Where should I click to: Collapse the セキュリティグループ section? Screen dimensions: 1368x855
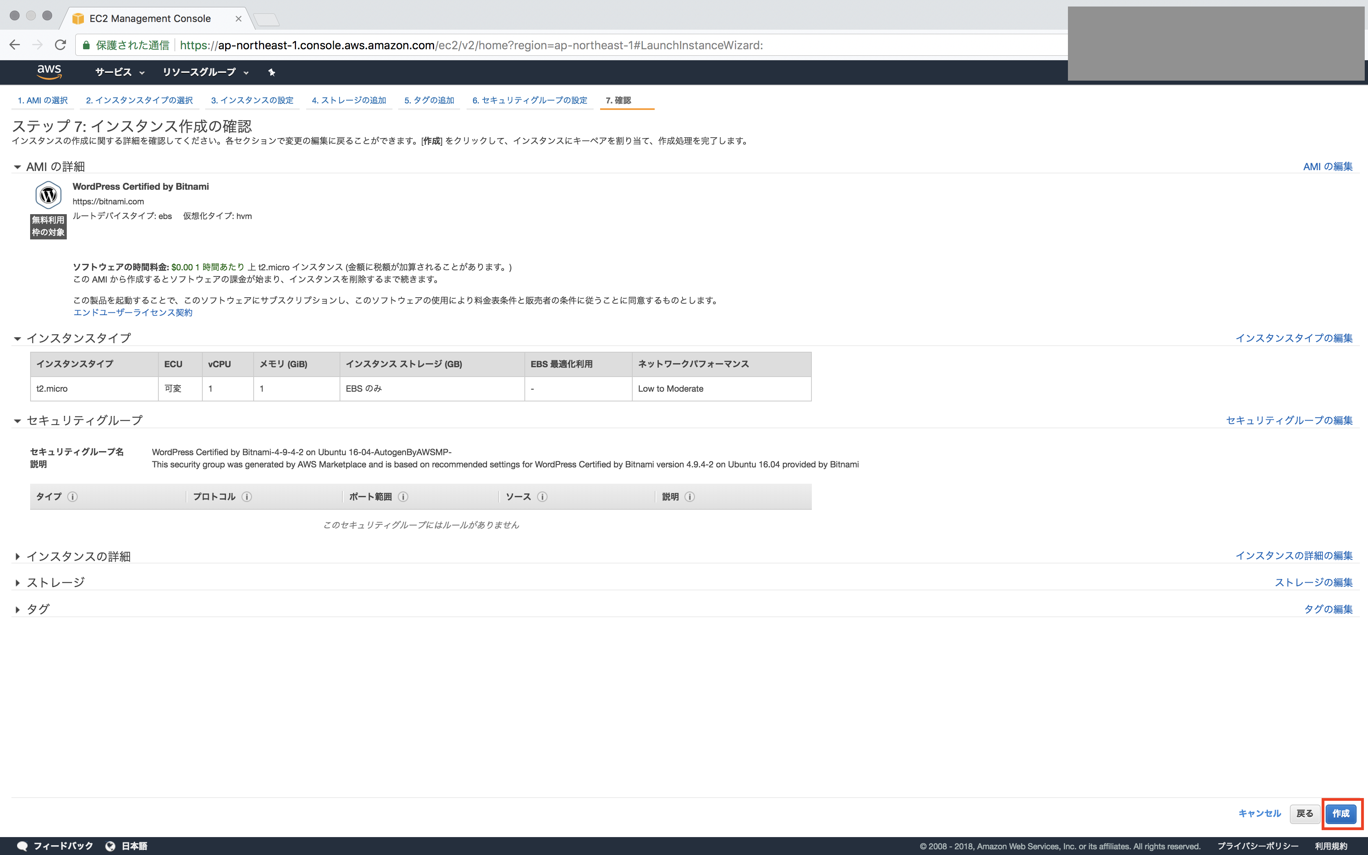(18, 421)
